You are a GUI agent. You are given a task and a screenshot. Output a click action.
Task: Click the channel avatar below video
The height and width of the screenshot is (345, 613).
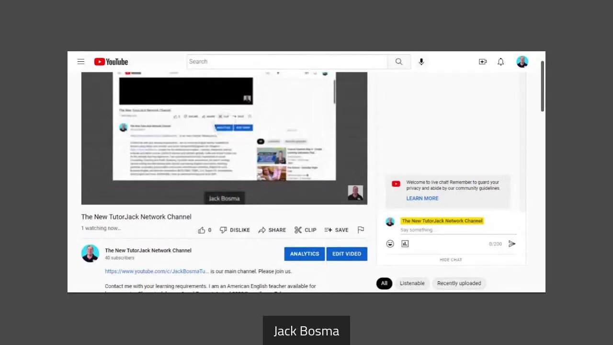coord(90,253)
